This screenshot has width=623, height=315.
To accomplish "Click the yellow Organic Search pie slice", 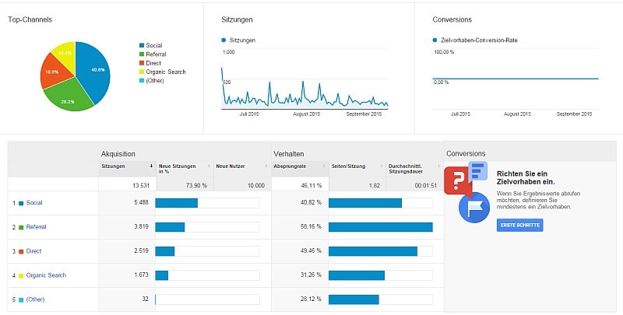I will (x=63, y=54).
